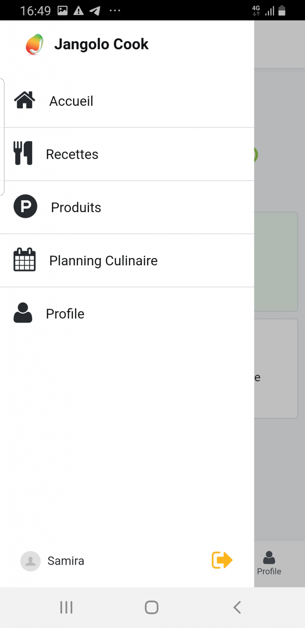The height and width of the screenshot is (628, 305).
Task: Select the fork and knife Recettes icon
Action: pos(23,153)
